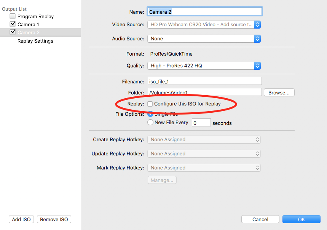The height and width of the screenshot is (230, 327).
Task: Open the Video Source dropdown
Action: click(x=204, y=24)
